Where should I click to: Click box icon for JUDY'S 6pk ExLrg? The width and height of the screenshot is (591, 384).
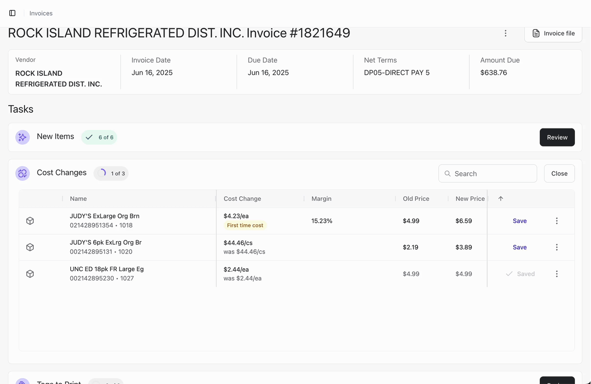tap(30, 247)
